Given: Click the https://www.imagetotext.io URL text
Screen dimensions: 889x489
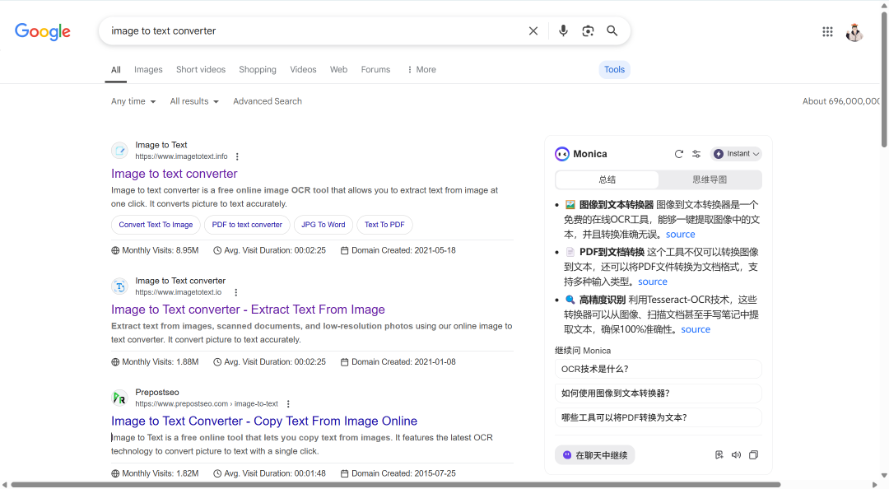Looking at the screenshot, I should tap(178, 292).
